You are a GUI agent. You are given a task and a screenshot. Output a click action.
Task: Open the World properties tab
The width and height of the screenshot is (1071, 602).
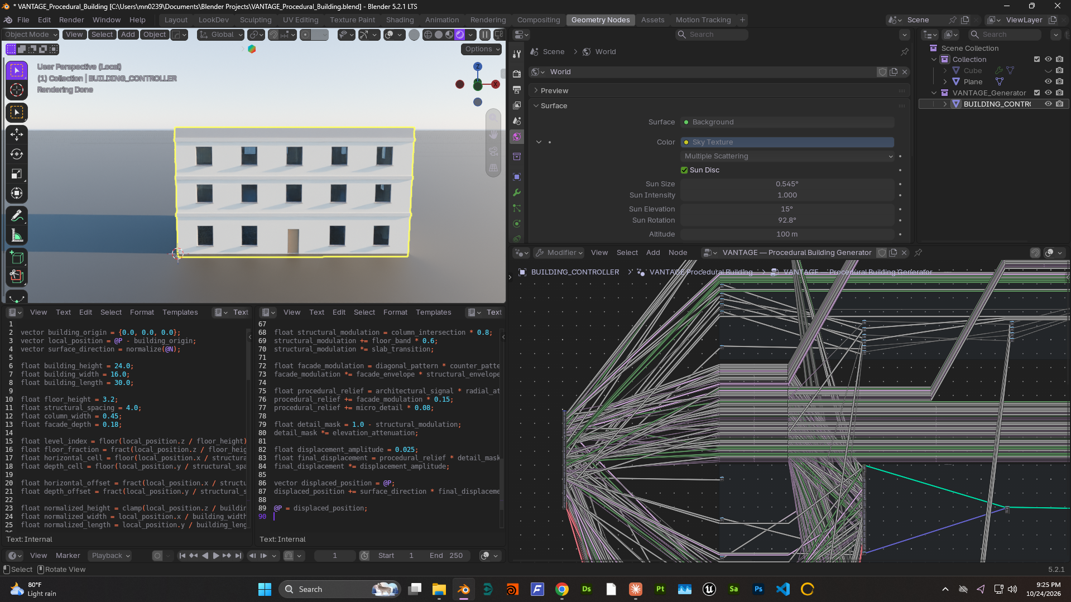517,137
